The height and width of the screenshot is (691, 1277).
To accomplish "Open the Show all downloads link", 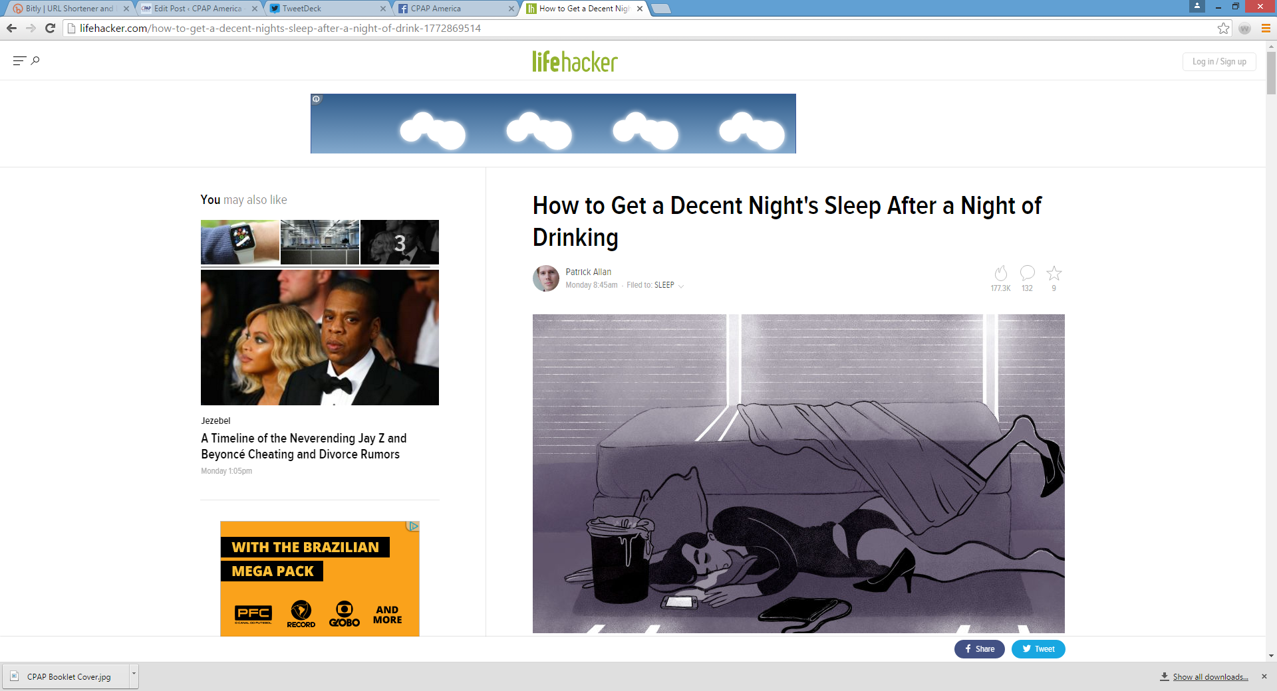I will 1210,677.
